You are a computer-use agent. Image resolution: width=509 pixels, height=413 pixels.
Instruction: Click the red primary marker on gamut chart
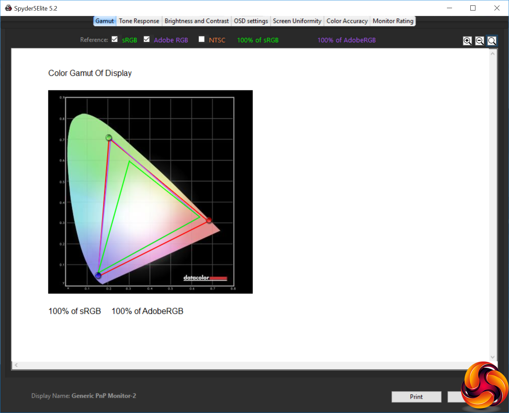(209, 220)
